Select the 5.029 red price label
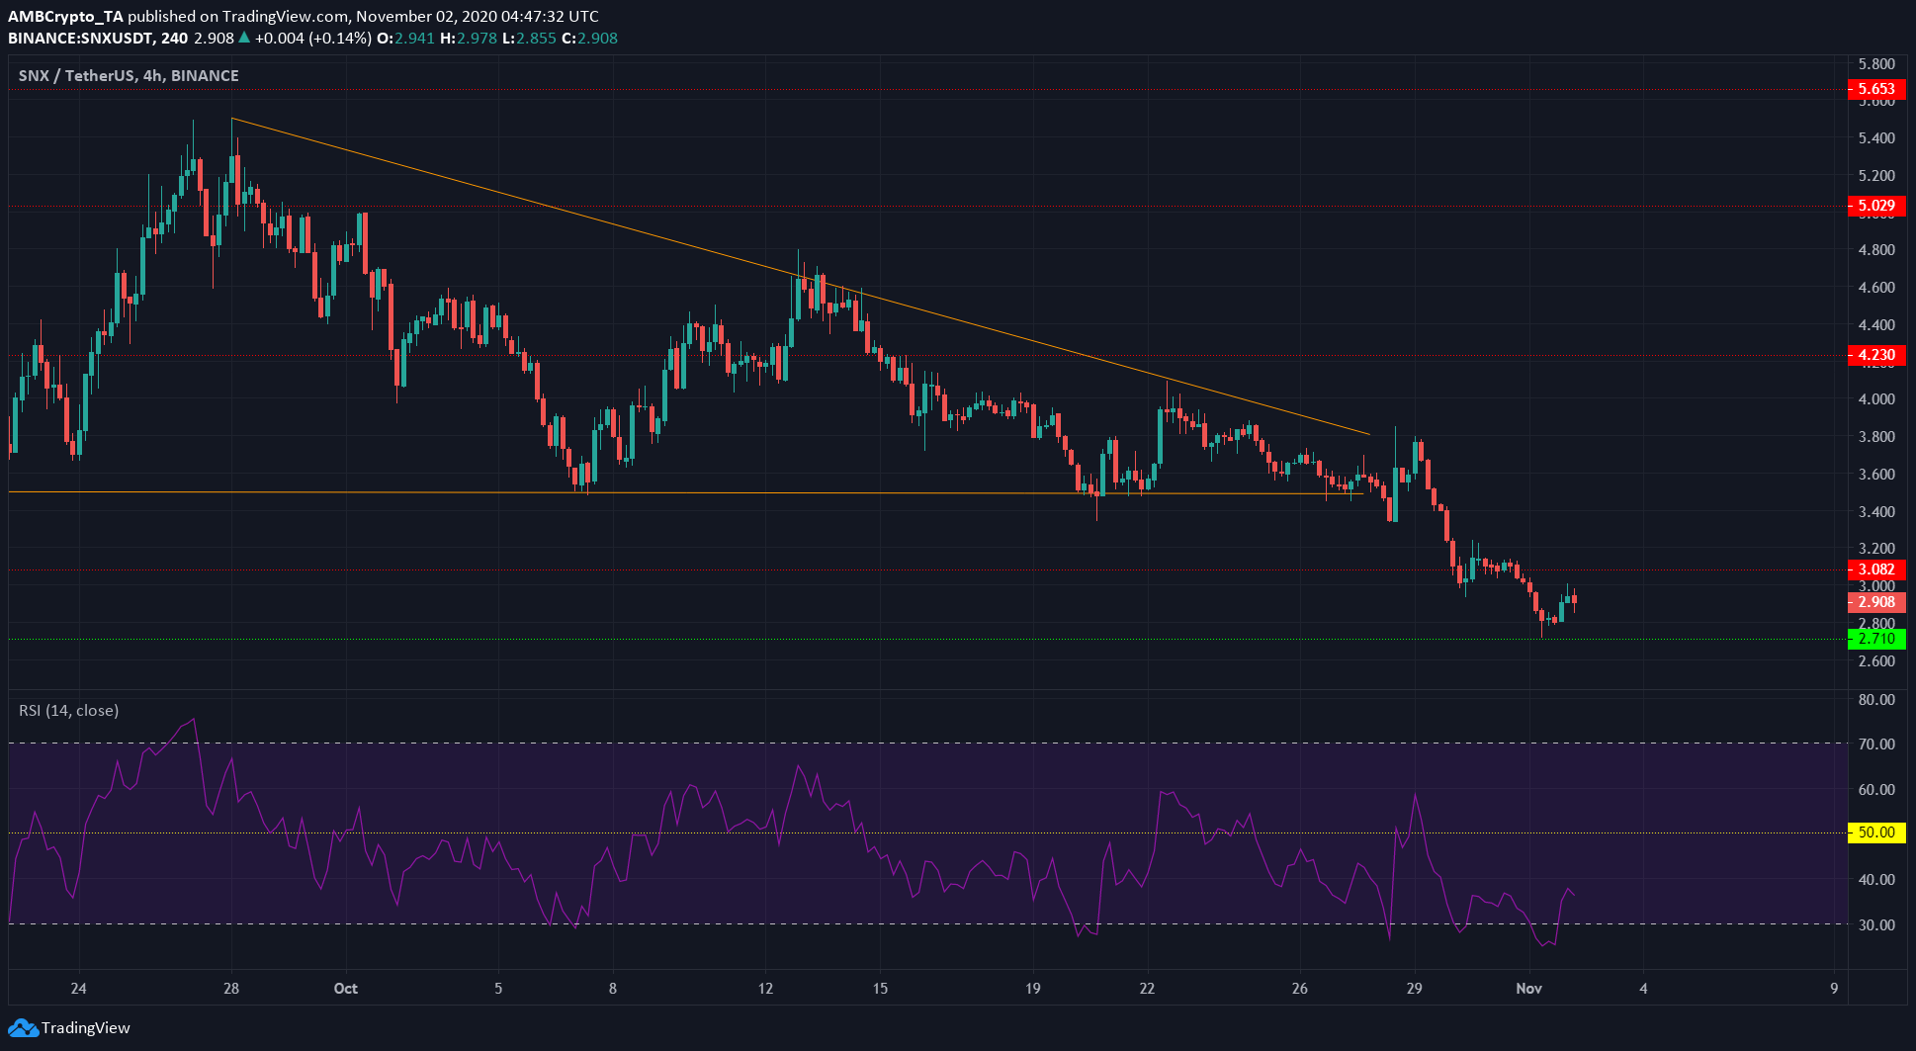This screenshot has height=1051, width=1916. coord(1876,207)
